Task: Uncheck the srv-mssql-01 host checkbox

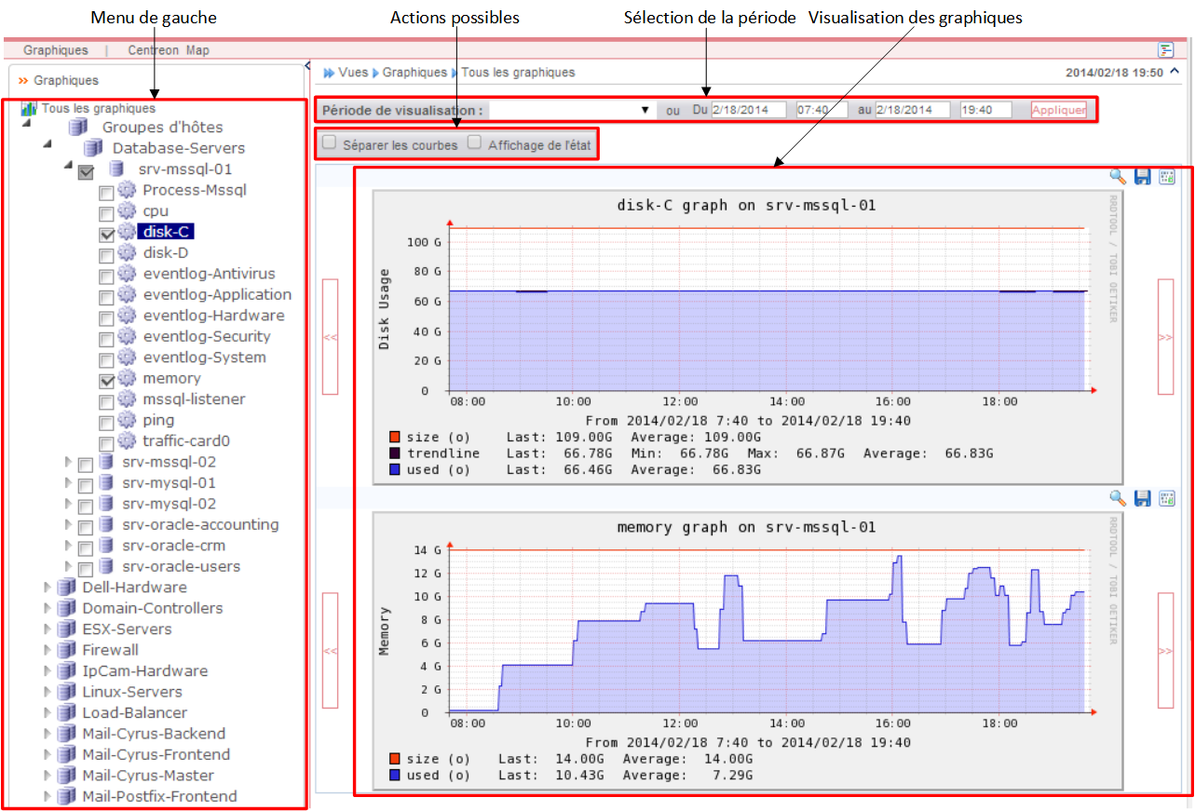Action: [x=87, y=172]
